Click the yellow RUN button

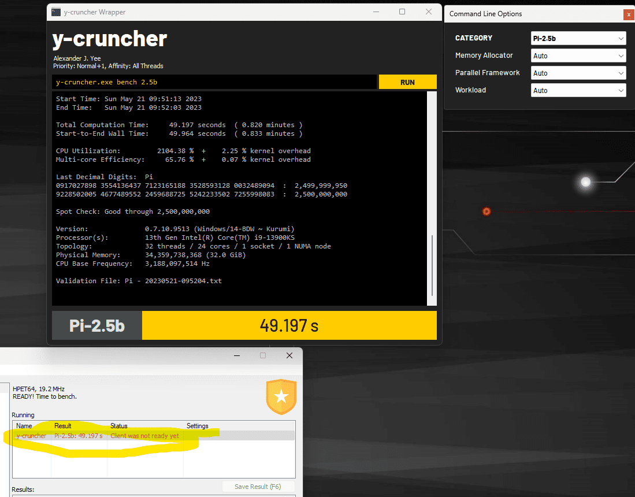pos(407,82)
